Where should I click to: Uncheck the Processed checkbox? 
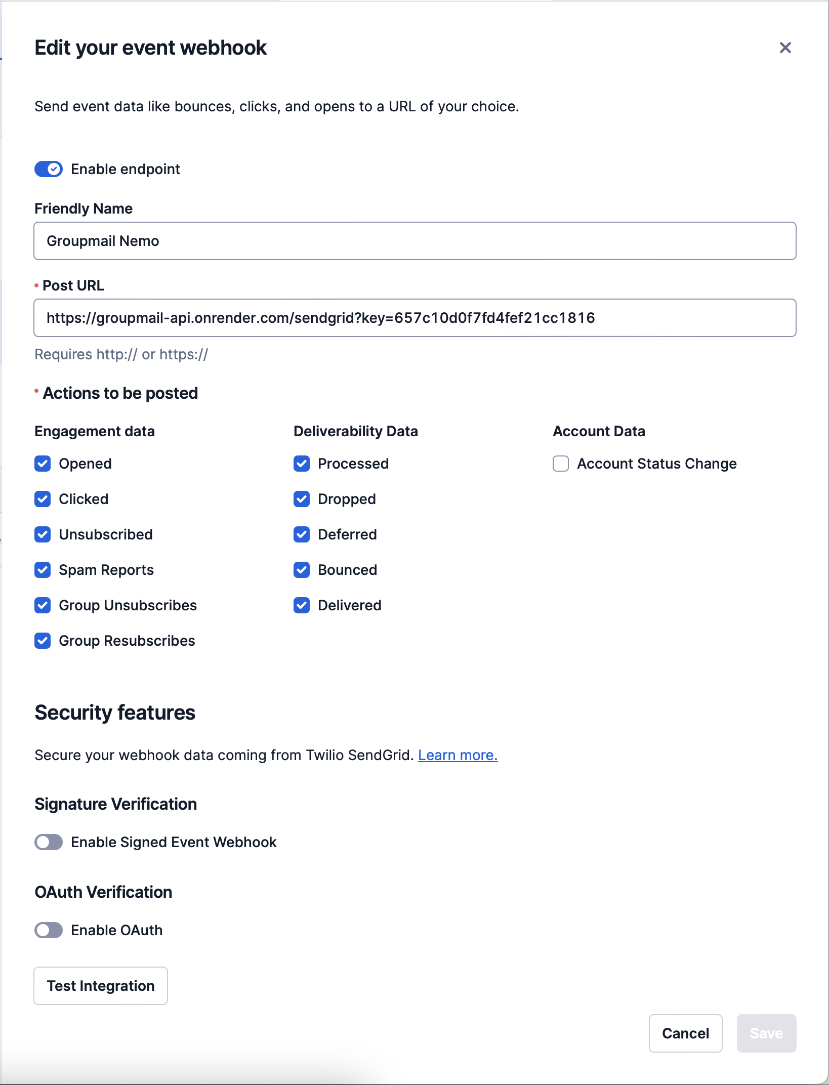pyautogui.click(x=302, y=464)
